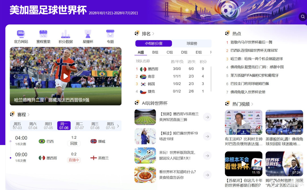Open the 专题 star icon
Image resolution: width=307 pixels, height=190 pixels.
(x=110, y=34)
